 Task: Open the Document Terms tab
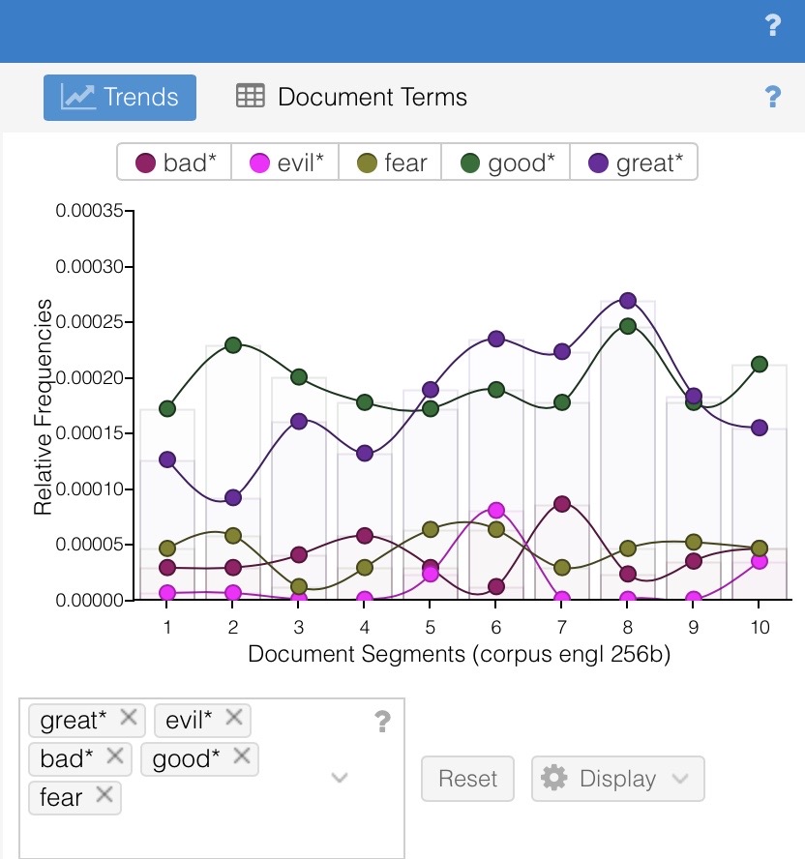click(352, 97)
